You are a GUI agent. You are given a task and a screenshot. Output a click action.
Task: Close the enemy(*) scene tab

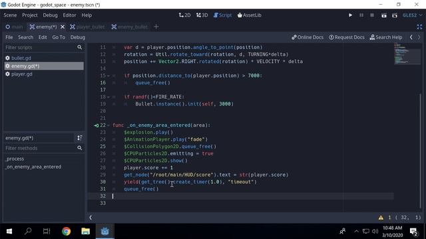[63, 27]
